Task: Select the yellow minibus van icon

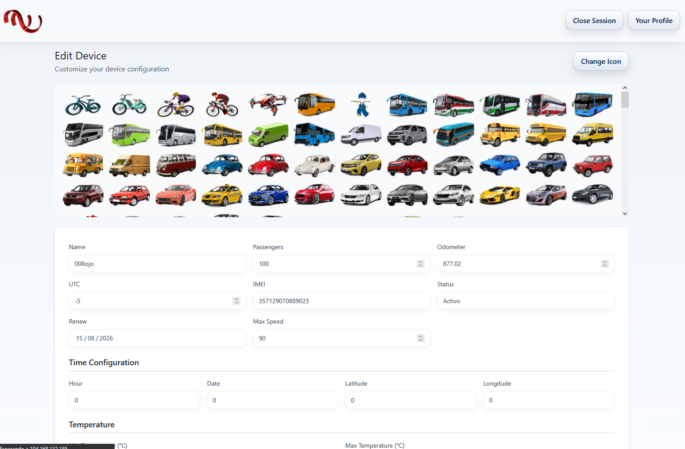Action: (x=592, y=135)
